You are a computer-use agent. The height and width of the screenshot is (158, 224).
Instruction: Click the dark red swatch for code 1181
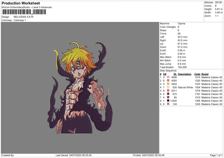(x=168, y=94)
